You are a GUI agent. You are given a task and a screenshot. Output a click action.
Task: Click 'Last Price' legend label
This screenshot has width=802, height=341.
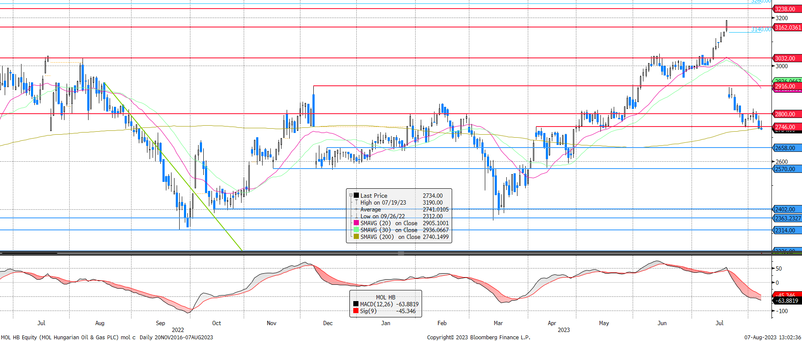click(374, 196)
